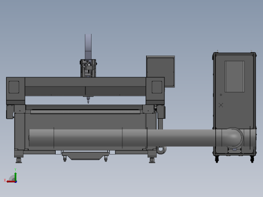This screenshot has height=197, width=263.
Task: Select the laser cutting head assembly on gantry
Action: pos(88,68)
